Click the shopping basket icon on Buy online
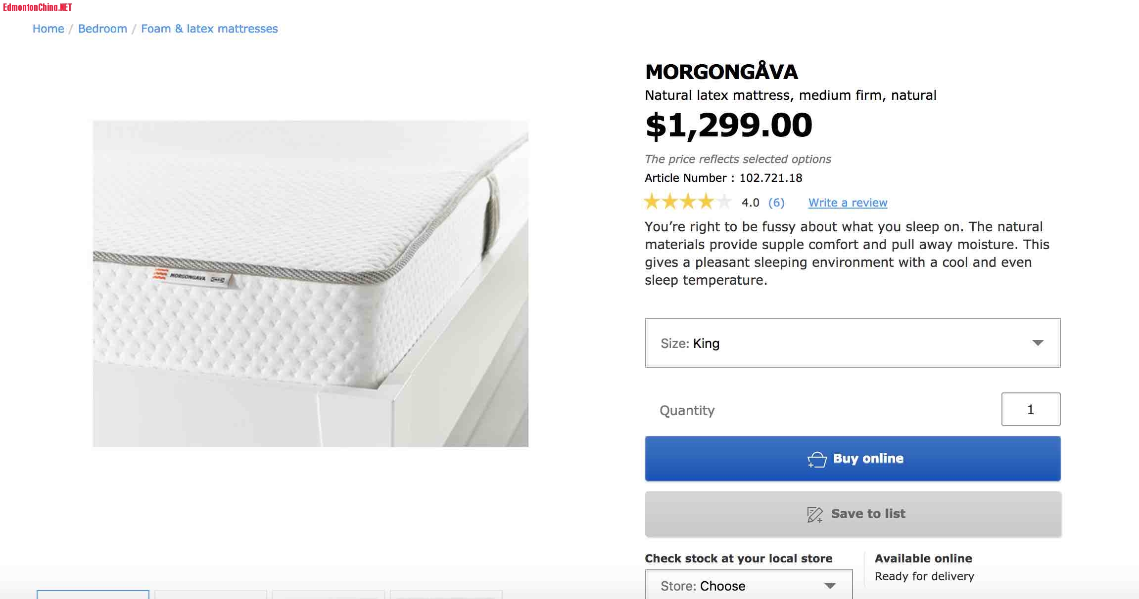1139x599 pixels. tap(817, 460)
